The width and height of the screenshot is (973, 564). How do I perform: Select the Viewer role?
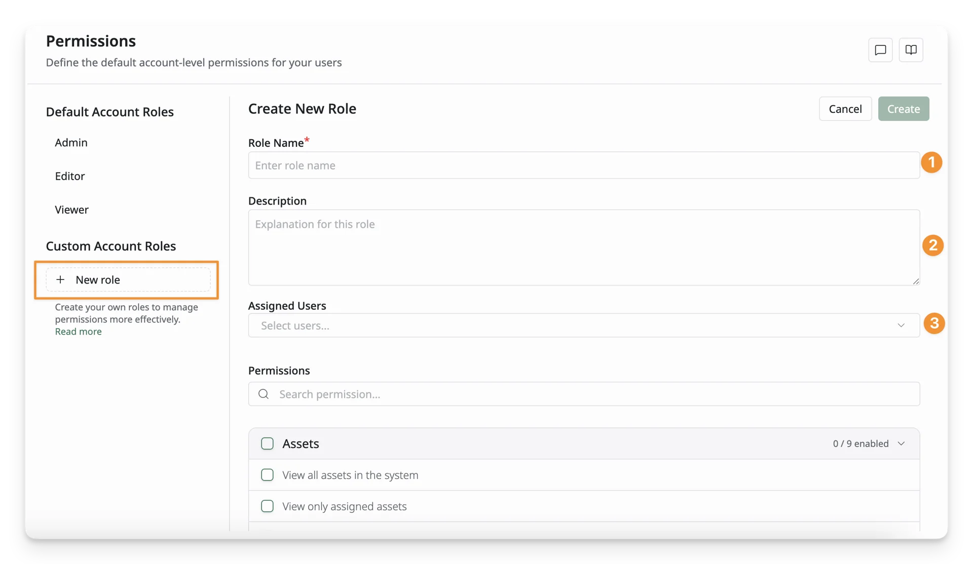(x=71, y=210)
